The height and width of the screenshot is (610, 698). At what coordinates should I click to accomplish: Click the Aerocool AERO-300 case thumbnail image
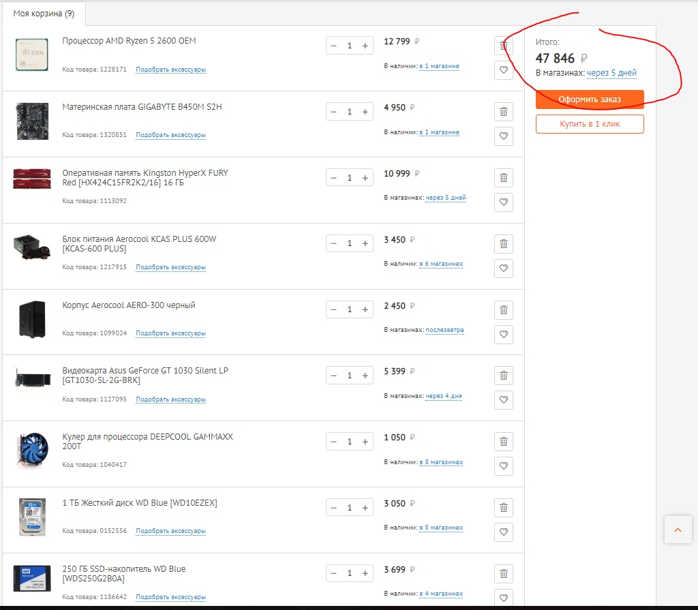(32, 319)
